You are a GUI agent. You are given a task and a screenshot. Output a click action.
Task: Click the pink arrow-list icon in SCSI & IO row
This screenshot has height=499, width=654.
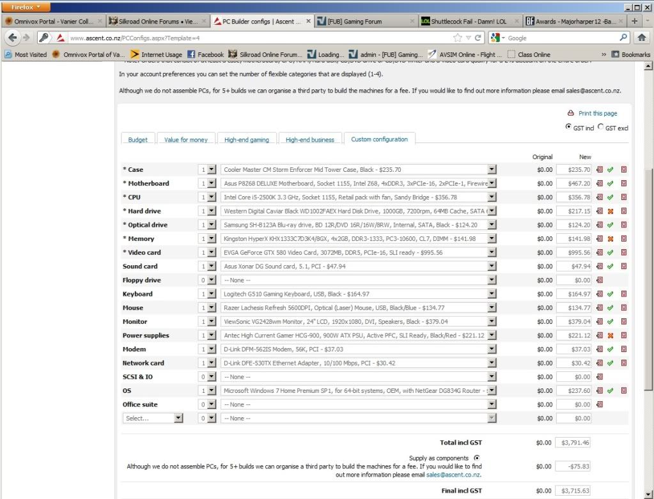pyautogui.click(x=600, y=377)
